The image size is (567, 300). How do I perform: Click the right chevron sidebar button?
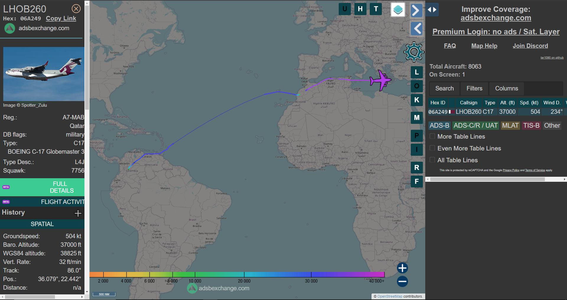coord(416,10)
